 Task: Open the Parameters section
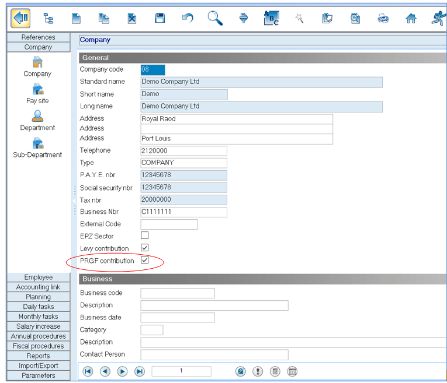pos(39,375)
